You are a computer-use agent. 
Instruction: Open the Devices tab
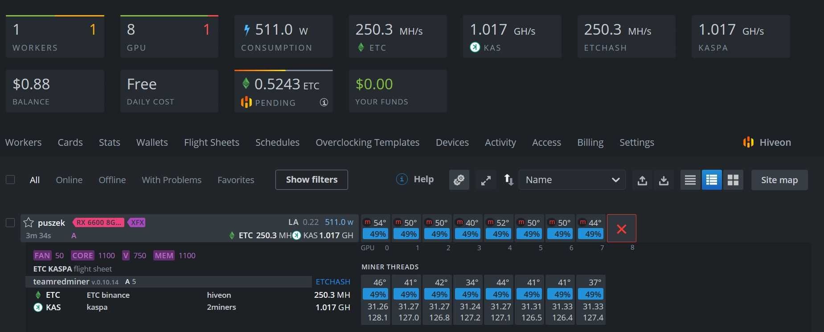click(452, 142)
